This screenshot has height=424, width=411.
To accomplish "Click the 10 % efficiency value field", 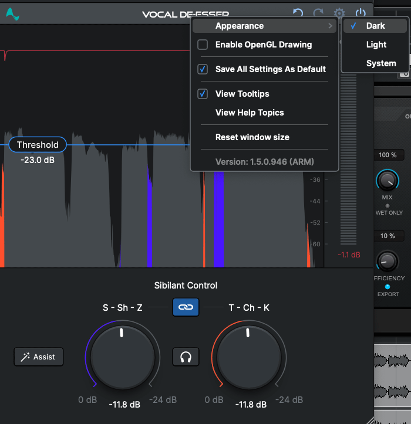I will [x=388, y=236].
